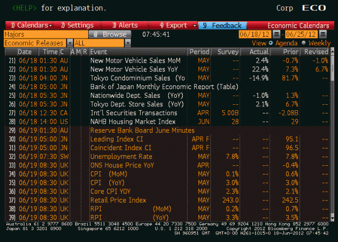Select the Weekly view radio button
The width and height of the screenshot is (338, 242).
[x=304, y=43]
